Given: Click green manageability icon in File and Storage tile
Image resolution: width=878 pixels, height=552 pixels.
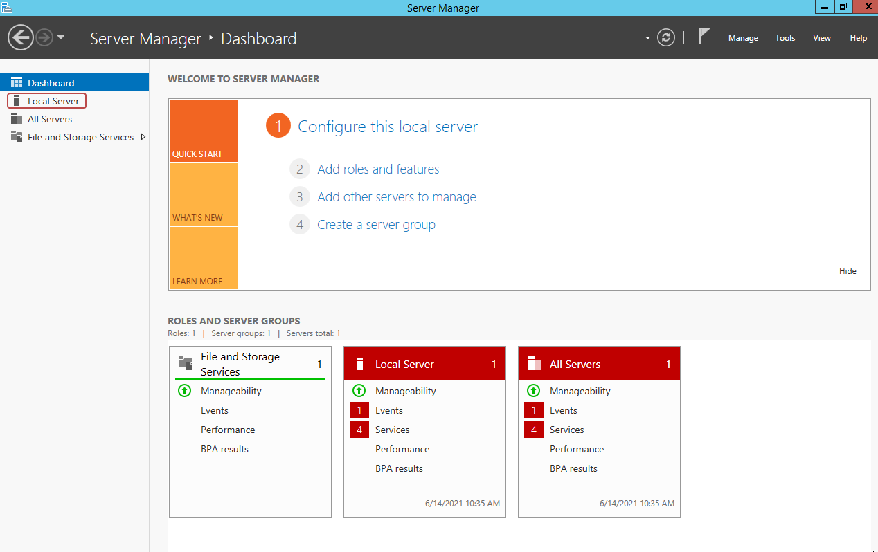Looking at the screenshot, I should [184, 390].
